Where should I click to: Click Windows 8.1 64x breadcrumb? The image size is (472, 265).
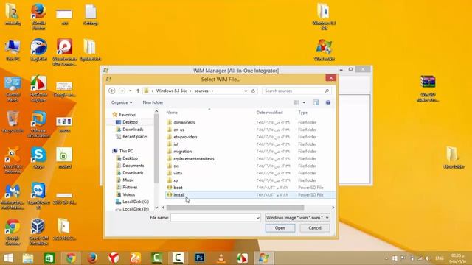coord(171,91)
